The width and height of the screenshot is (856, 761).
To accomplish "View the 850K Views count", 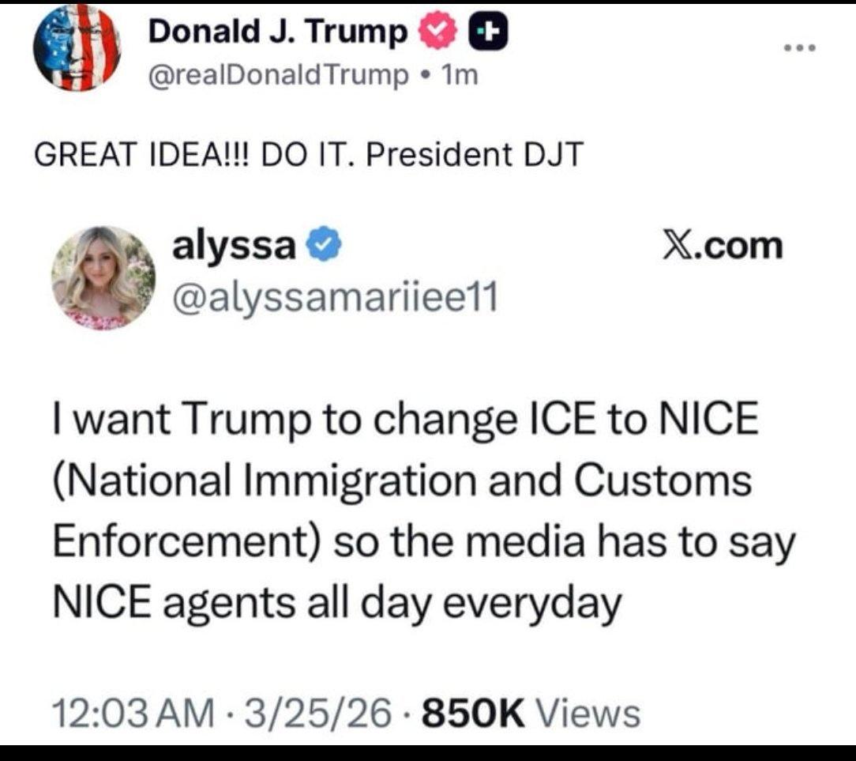I will pos(531,713).
